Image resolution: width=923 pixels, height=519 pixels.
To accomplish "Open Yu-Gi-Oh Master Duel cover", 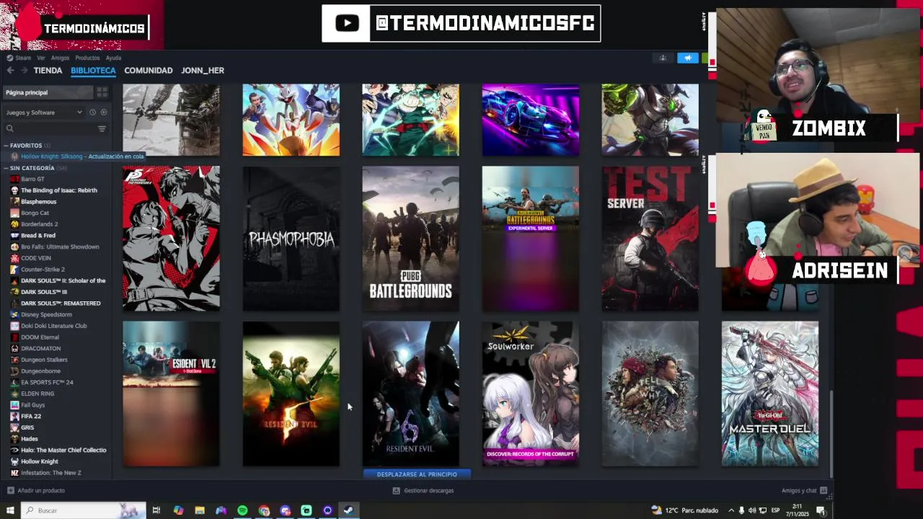I will pos(769,394).
